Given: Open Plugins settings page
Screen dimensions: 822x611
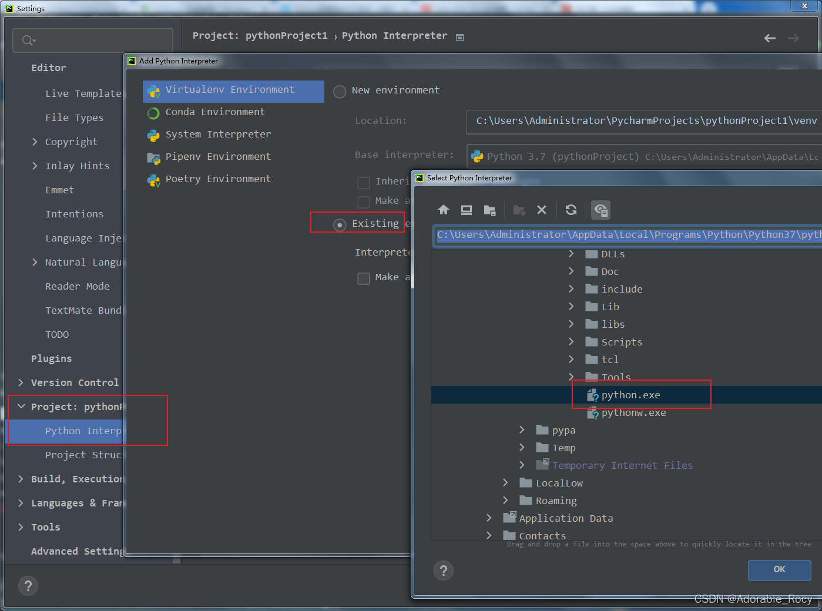Looking at the screenshot, I should pyautogui.click(x=51, y=358).
